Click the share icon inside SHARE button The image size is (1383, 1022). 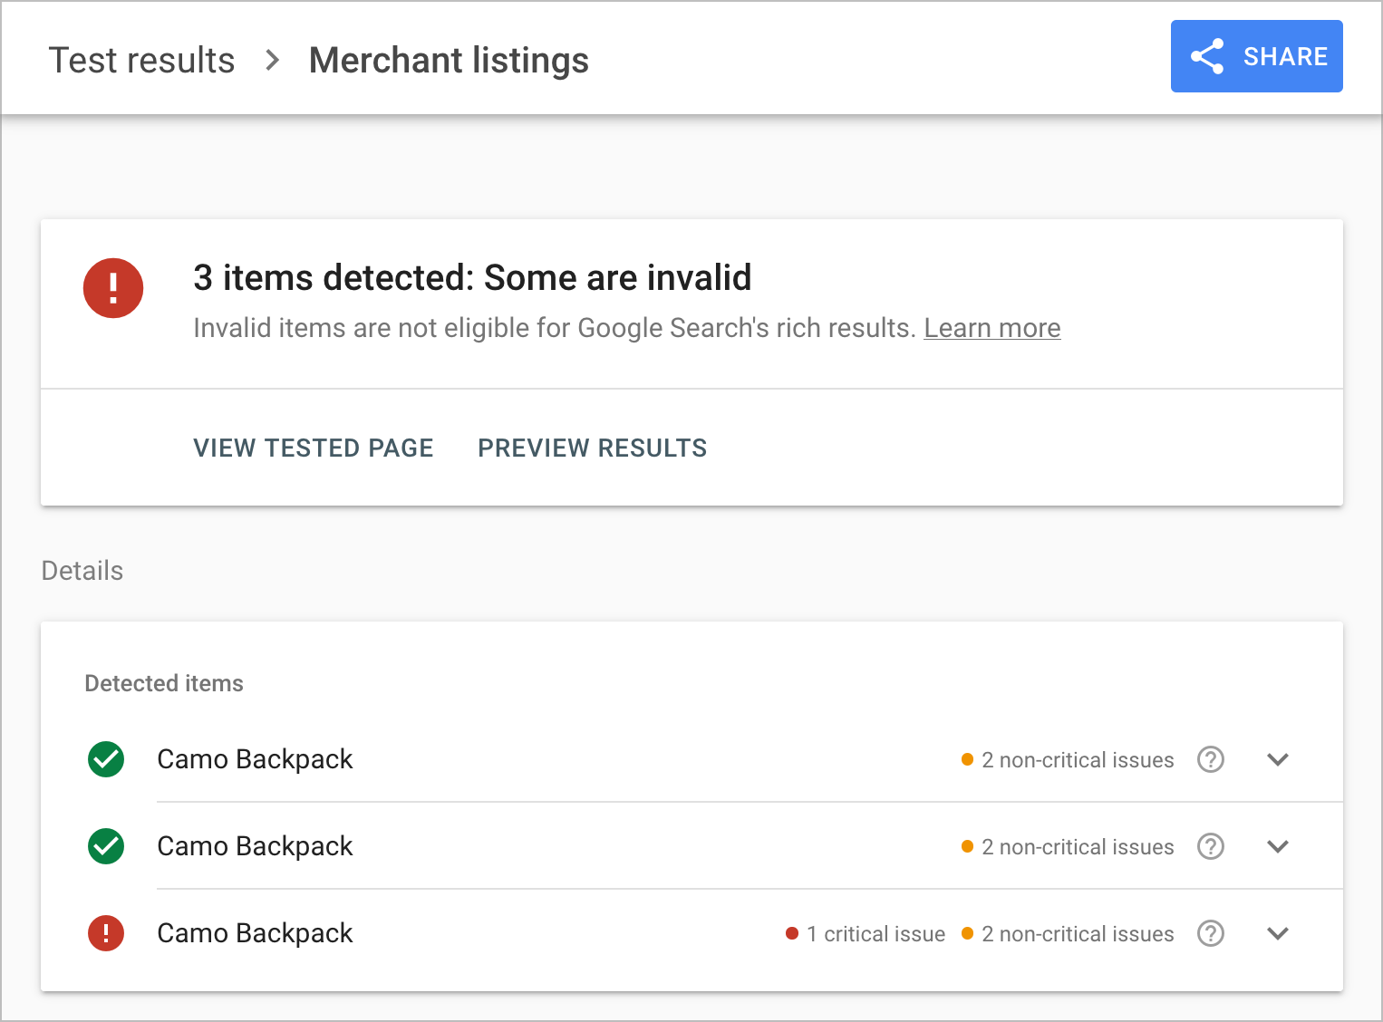point(1207,56)
